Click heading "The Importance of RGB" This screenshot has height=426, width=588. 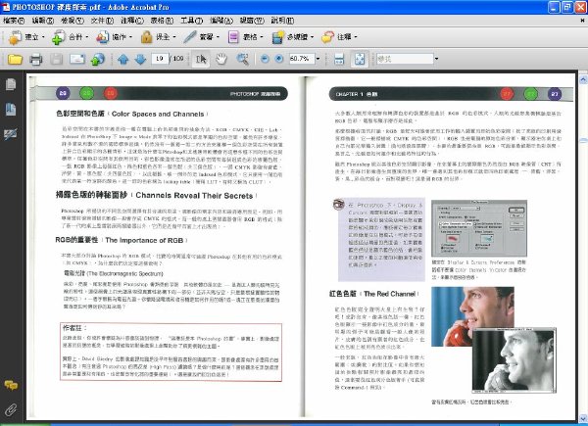click(x=144, y=240)
